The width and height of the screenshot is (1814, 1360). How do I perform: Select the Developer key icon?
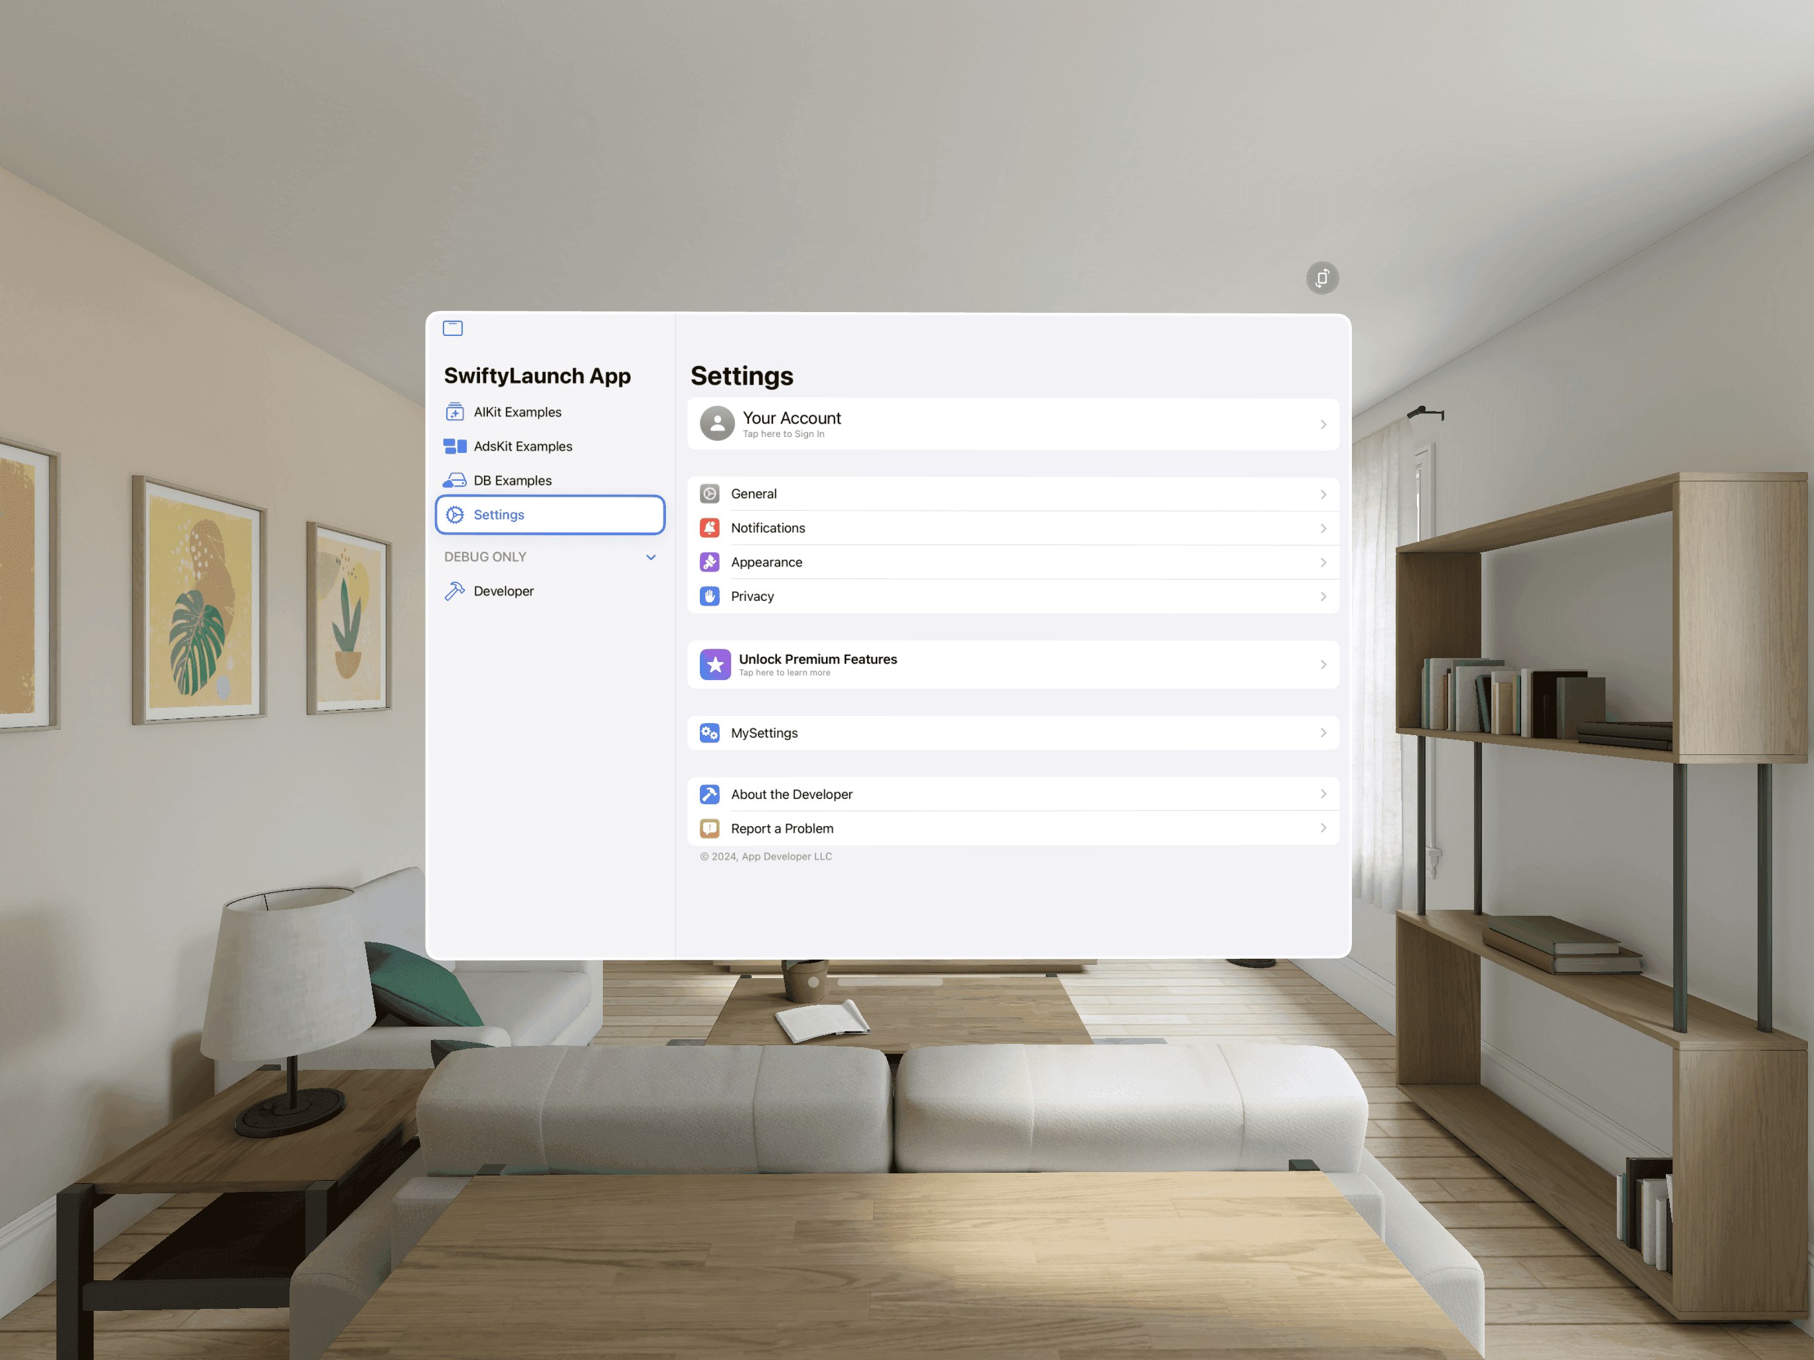pyautogui.click(x=454, y=590)
